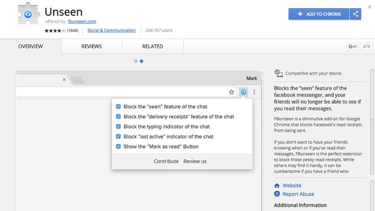Image resolution: width=375 pixels, height=211 pixels.
Task: Click the four-star rating stars
Action: [x=55, y=30]
